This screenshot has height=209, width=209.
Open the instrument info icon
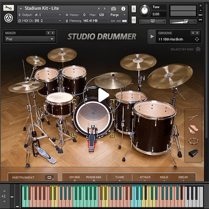click(x=123, y=8)
